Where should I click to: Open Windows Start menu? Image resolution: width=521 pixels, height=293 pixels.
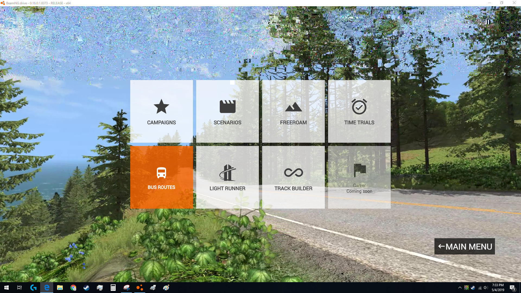pos(7,288)
